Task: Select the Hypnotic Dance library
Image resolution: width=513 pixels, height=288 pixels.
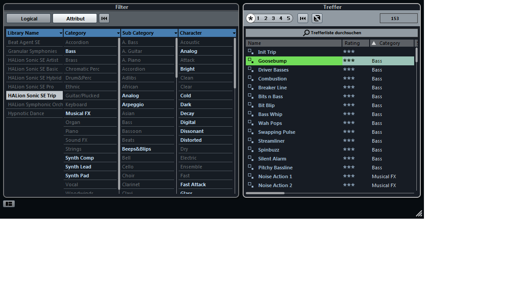Action: tap(34, 113)
